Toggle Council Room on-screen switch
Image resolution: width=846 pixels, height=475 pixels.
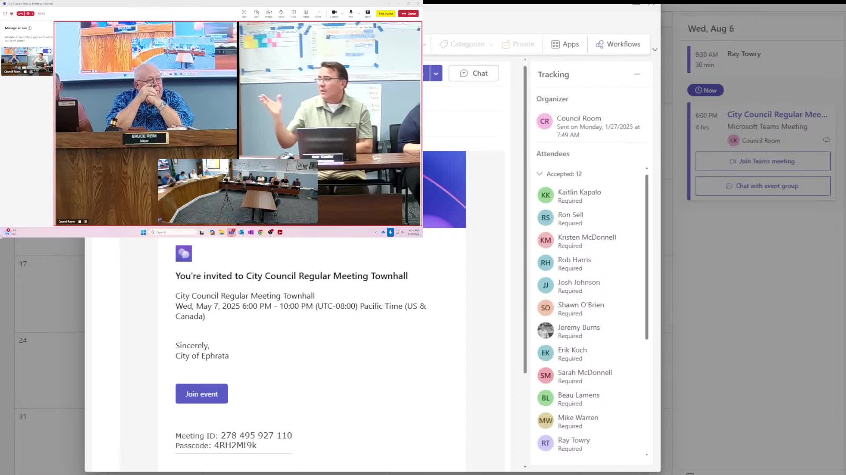[47, 51]
